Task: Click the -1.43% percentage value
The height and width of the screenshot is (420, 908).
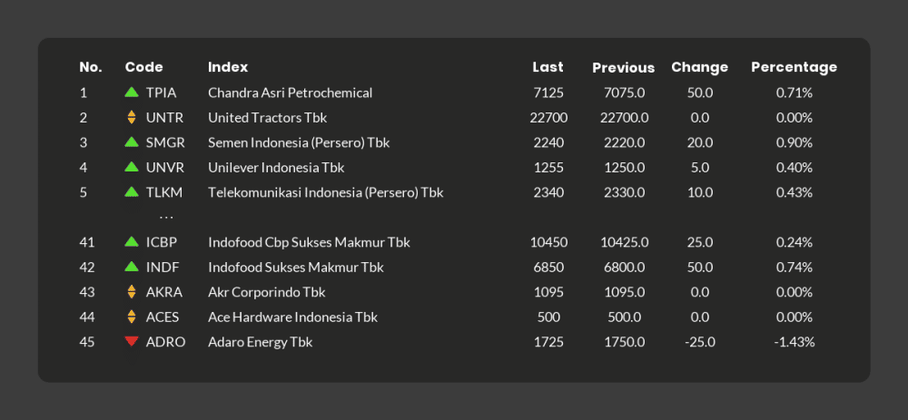Action: click(794, 342)
